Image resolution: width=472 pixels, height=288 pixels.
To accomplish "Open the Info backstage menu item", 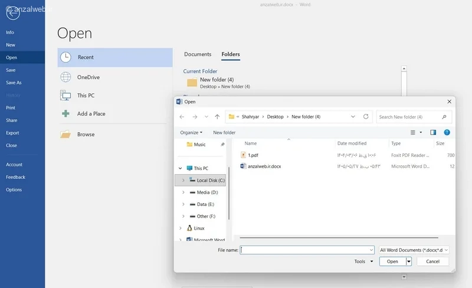I will (10, 32).
